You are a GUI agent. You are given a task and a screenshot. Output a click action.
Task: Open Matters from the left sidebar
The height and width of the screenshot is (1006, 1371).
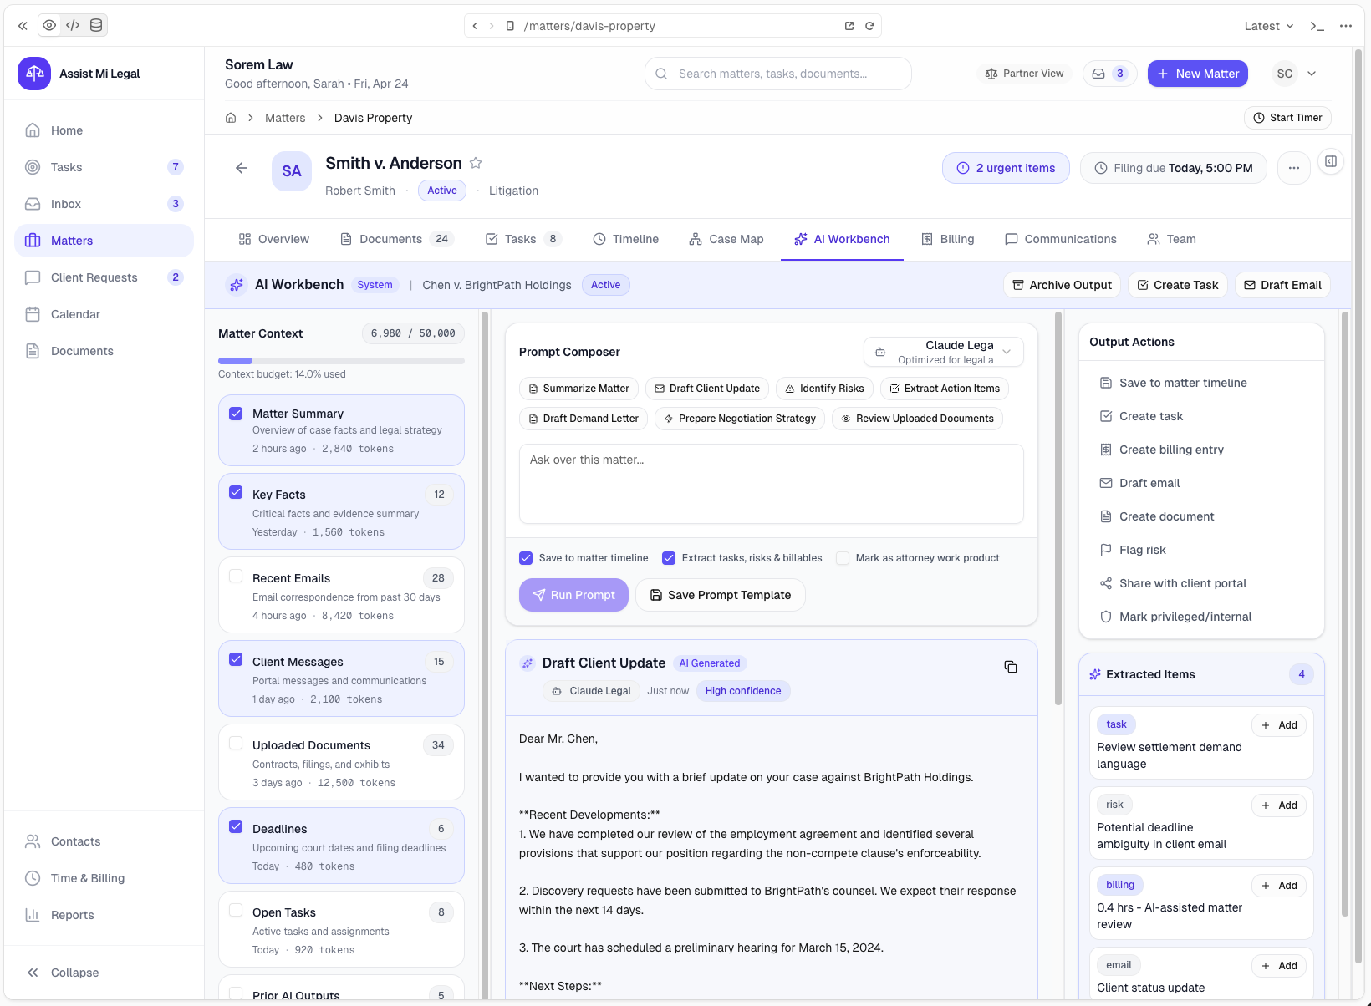click(x=72, y=240)
